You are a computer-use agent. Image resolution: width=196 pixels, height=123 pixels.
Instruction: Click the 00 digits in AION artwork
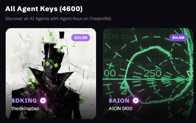[109, 73]
